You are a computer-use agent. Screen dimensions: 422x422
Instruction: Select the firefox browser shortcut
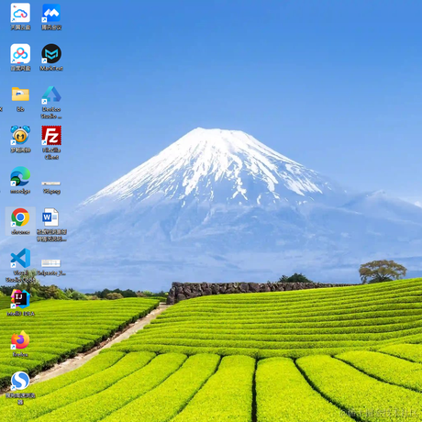pyautogui.click(x=20, y=343)
